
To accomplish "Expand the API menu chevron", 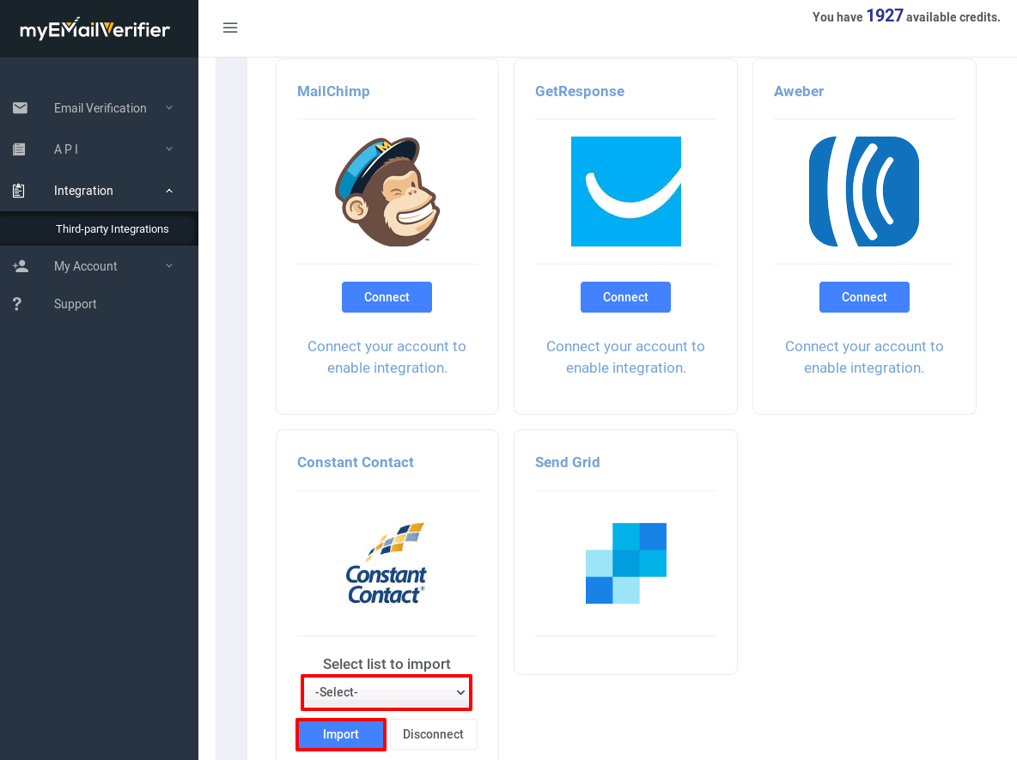I will 169,149.
